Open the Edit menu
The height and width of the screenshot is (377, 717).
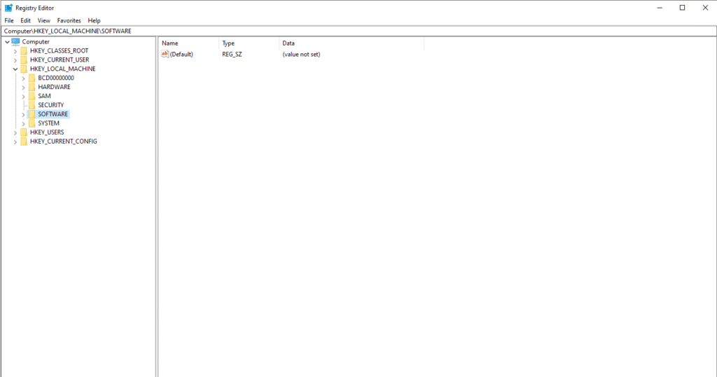point(26,21)
